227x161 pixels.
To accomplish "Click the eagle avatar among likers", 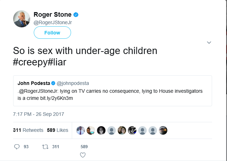I will click(x=163, y=130).
